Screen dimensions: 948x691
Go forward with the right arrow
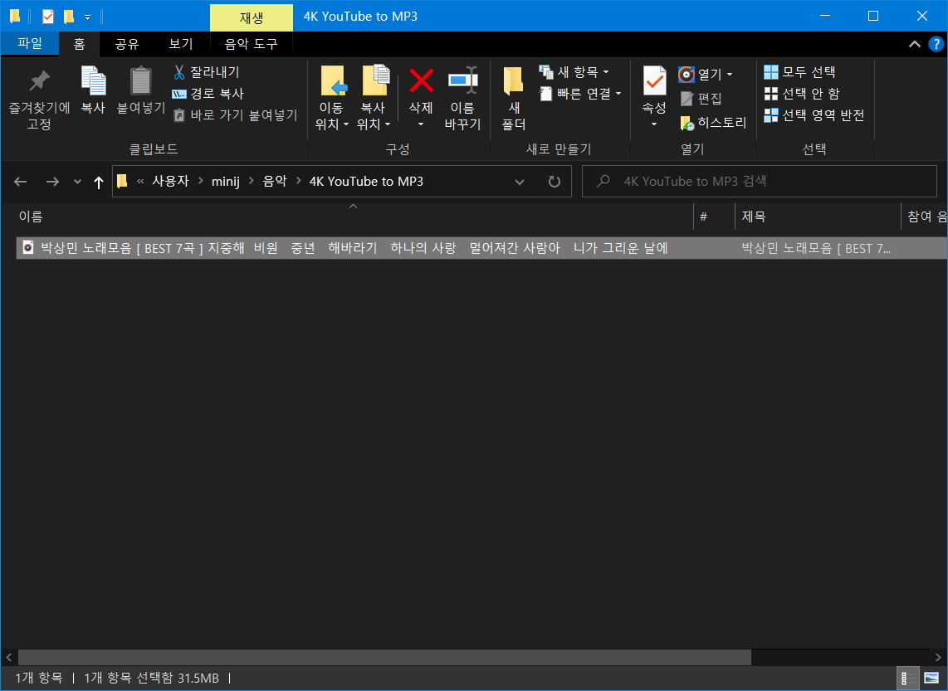coord(52,181)
